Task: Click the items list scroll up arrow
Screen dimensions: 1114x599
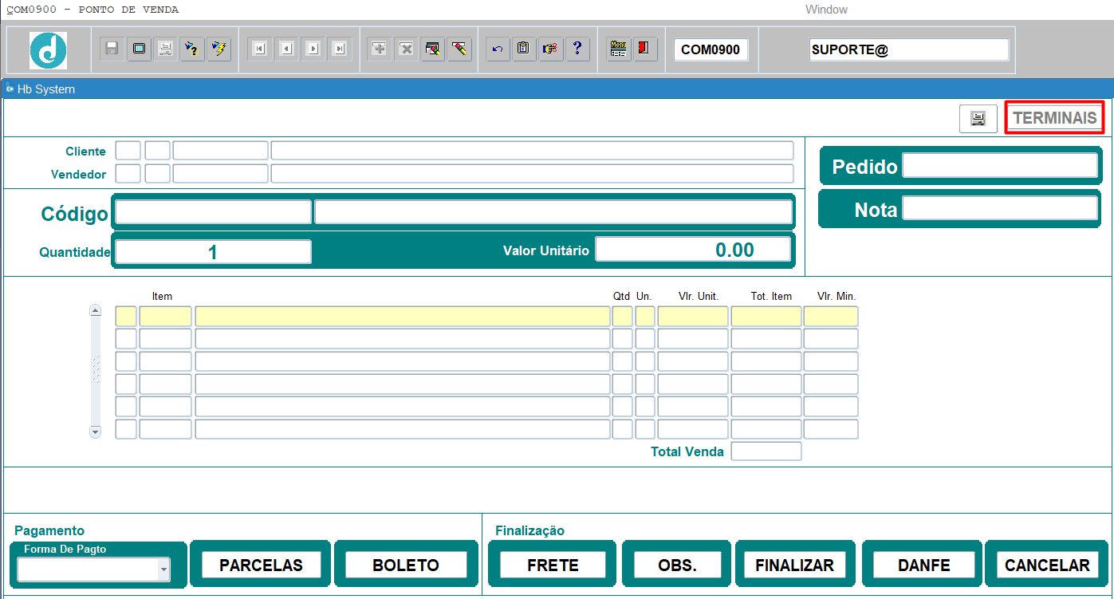Action: pos(96,310)
